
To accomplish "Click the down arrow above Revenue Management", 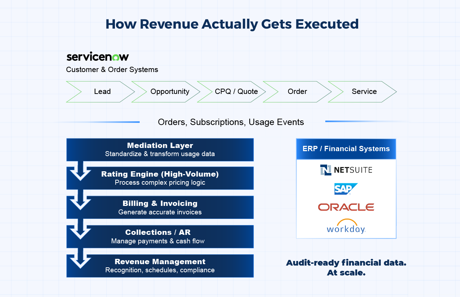I will pyautogui.click(x=81, y=257).
